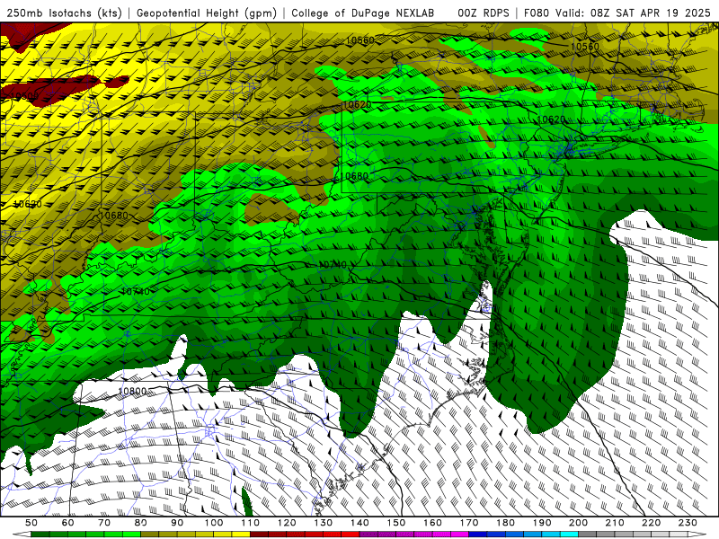Click the 80 value on the legend
The image size is (719, 539).
tap(141, 523)
